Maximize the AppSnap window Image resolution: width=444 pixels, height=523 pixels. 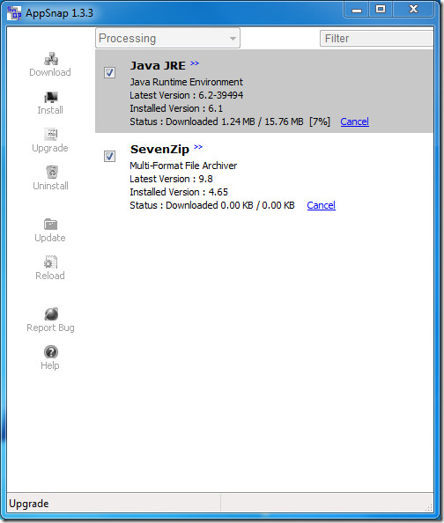tap(381, 9)
